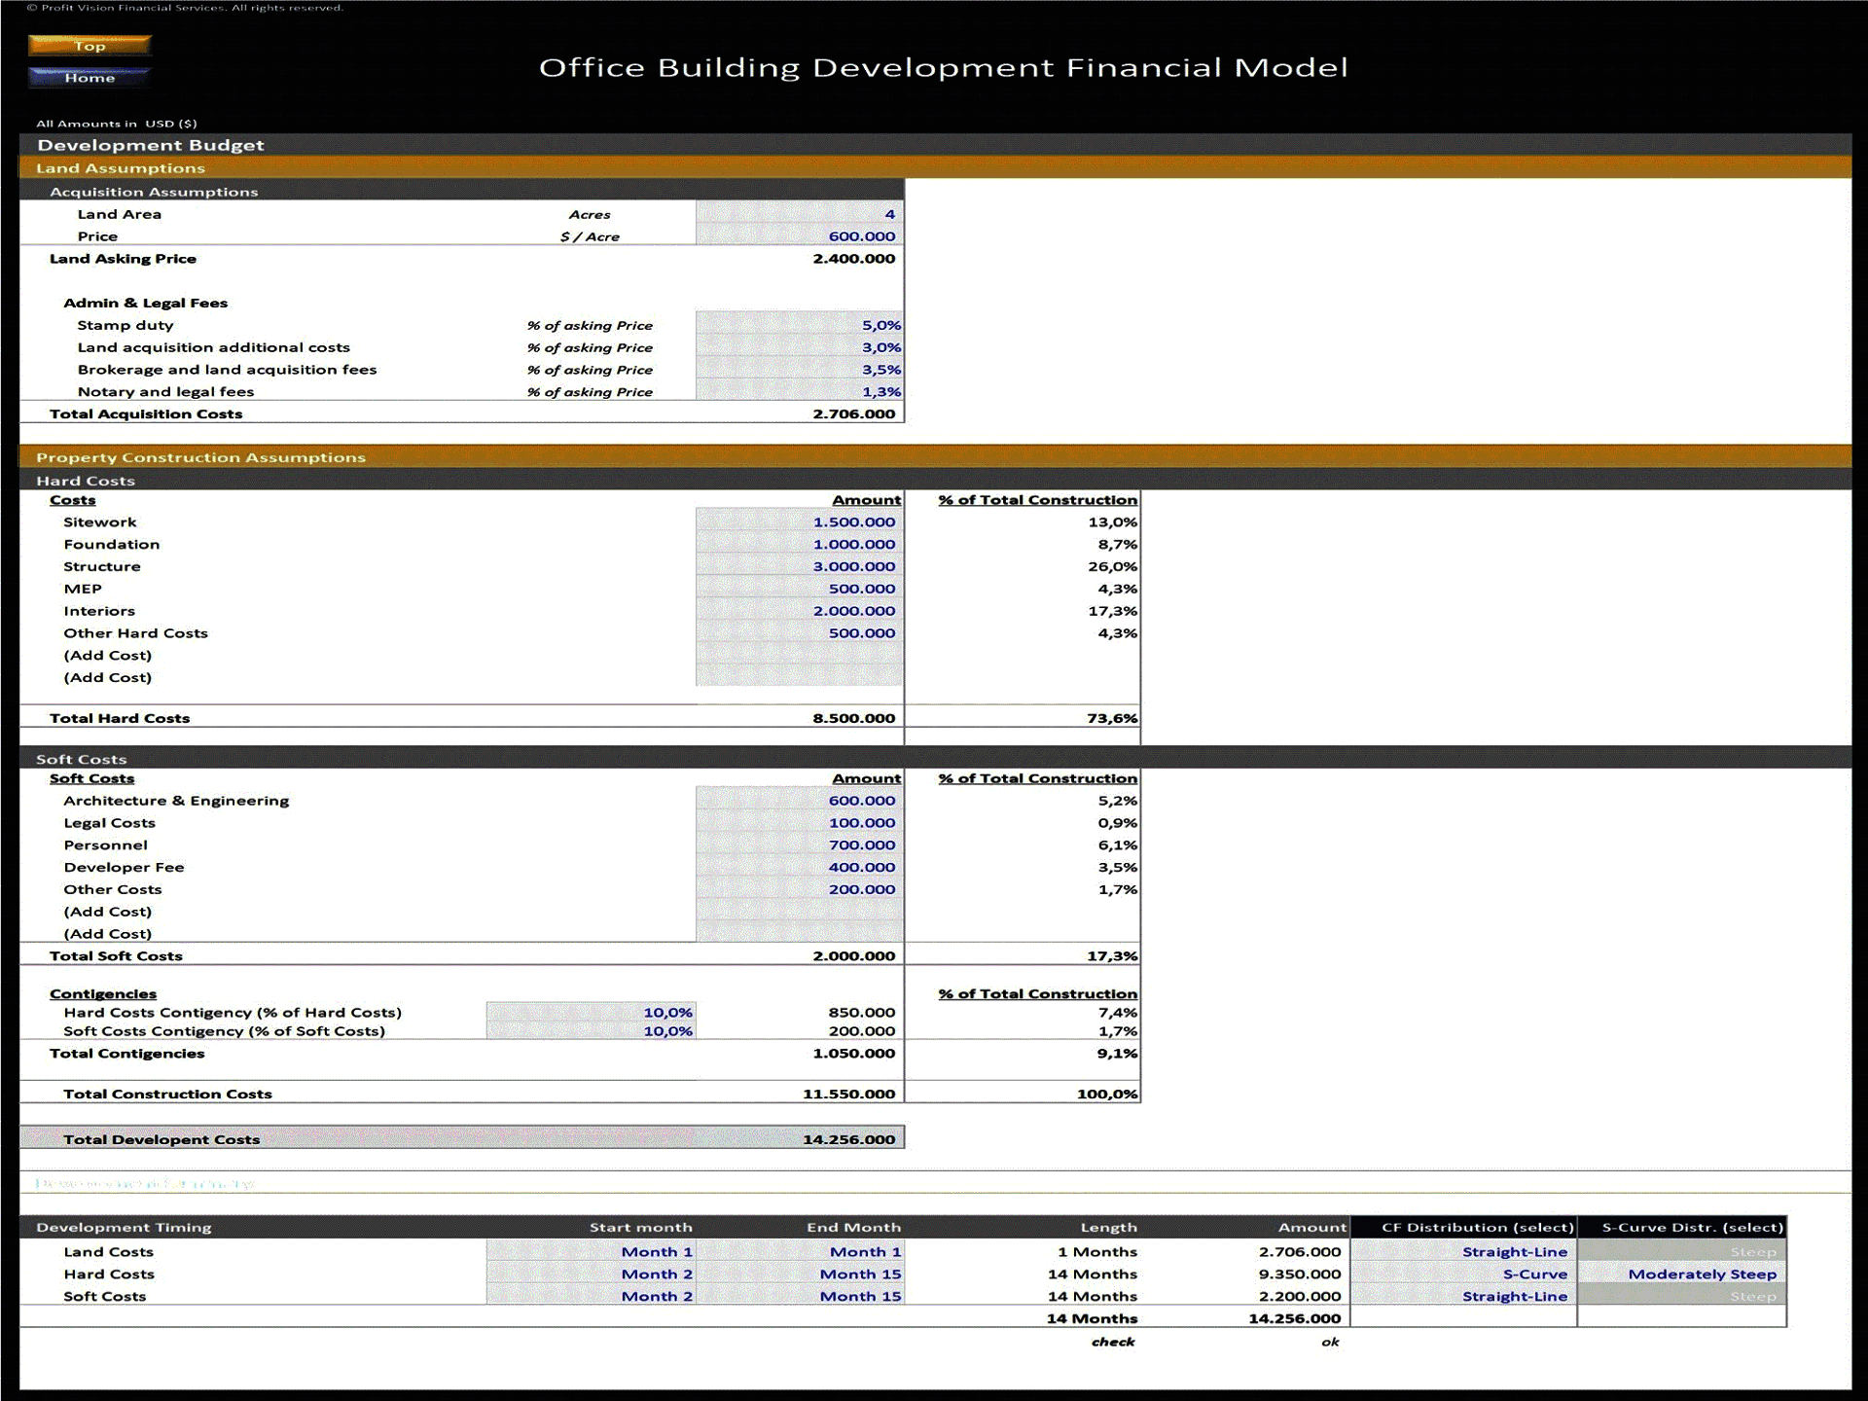Image resolution: width=1868 pixels, height=1401 pixels.
Task: Click the Total Soft Costs value 2.000.000
Action: [x=854, y=956]
